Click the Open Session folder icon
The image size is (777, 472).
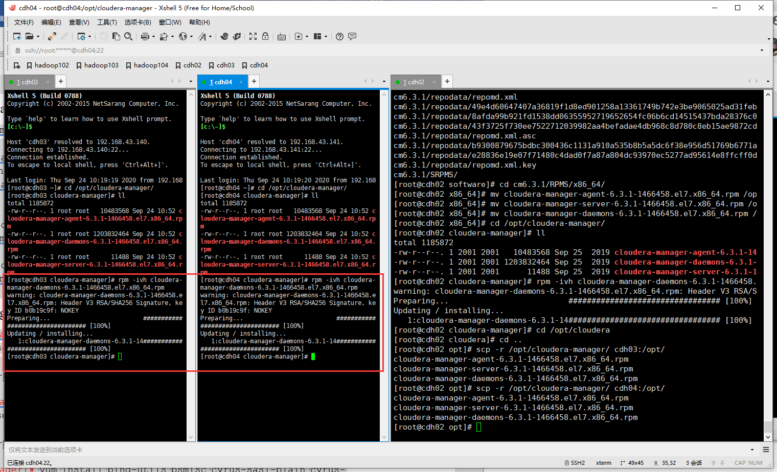click(x=30, y=36)
